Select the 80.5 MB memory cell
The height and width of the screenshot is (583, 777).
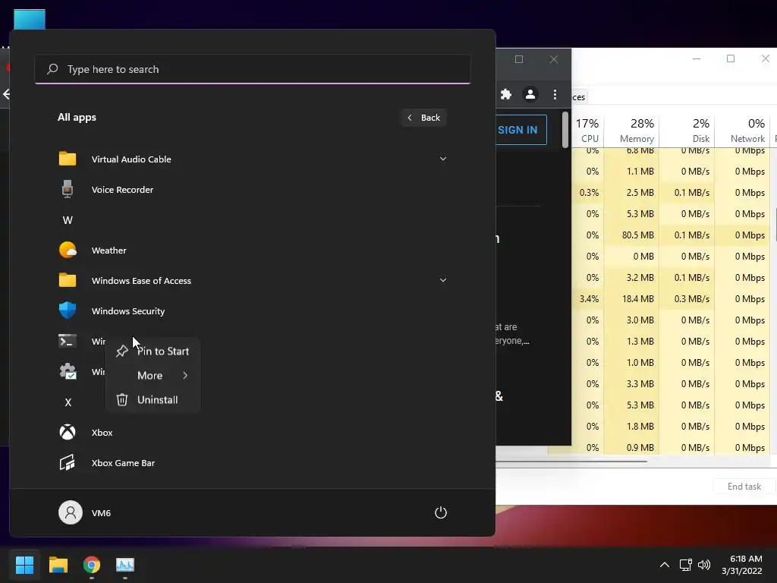(631, 235)
